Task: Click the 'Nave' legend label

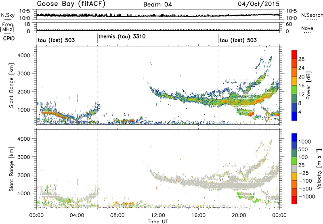Action: tap(307, 28)
